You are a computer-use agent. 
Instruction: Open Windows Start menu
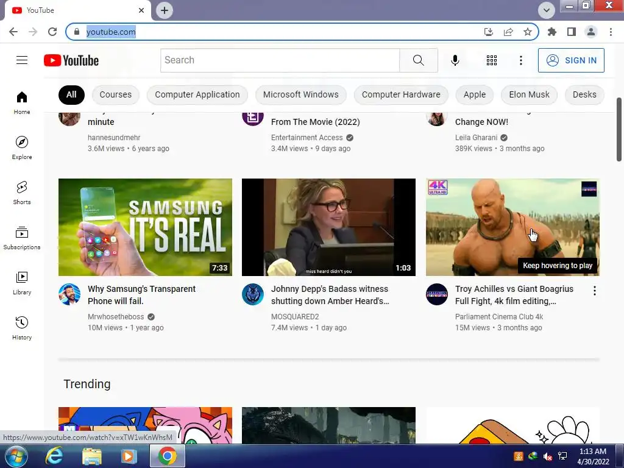(x=16, y=456)
